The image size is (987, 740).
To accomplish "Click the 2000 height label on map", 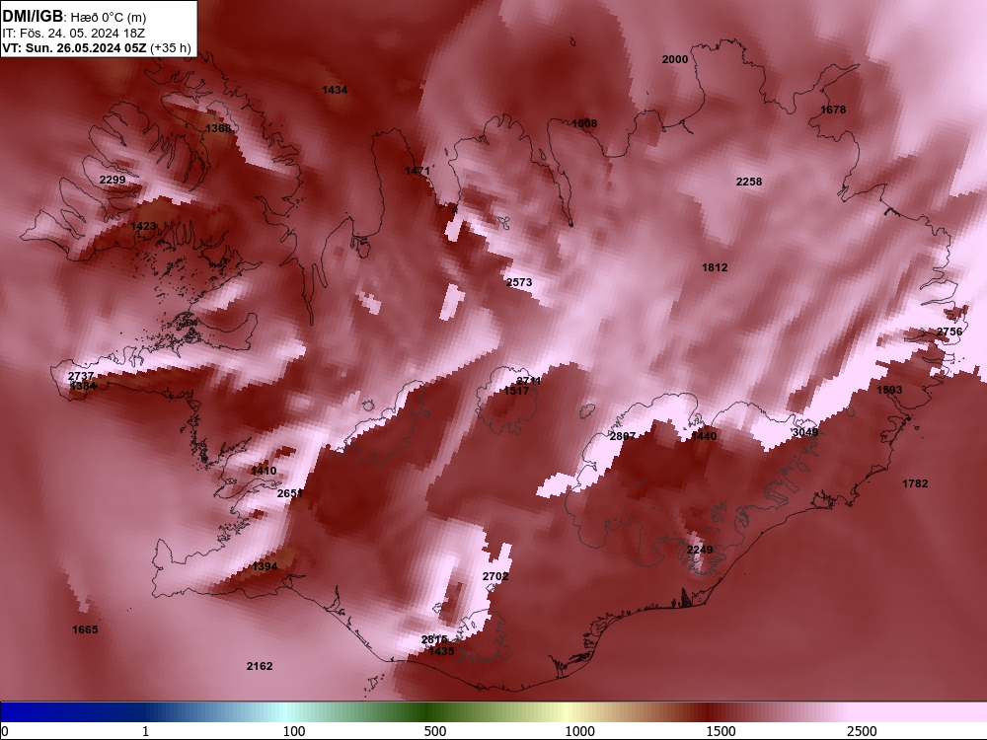I will 675,59.
